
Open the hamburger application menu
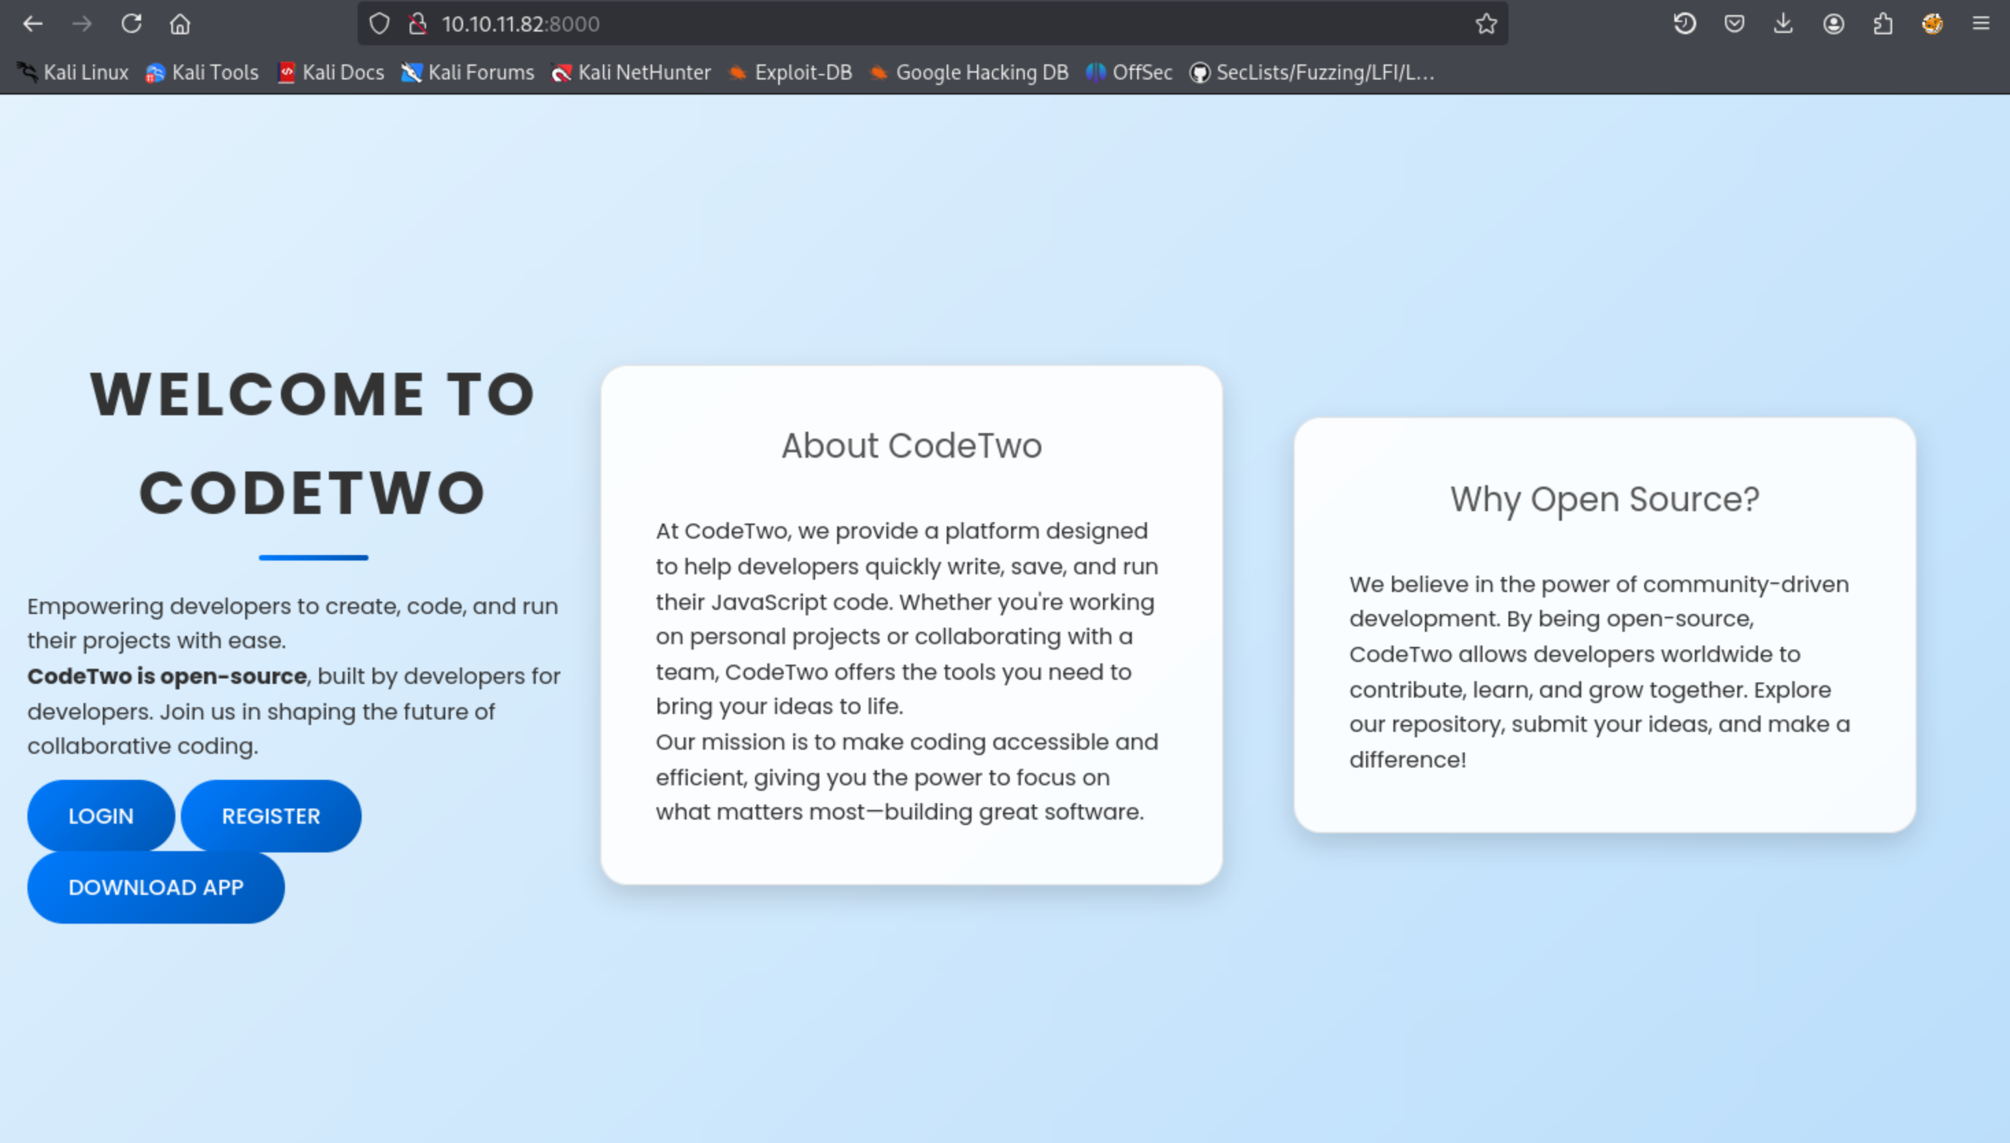click(1980, 23)
